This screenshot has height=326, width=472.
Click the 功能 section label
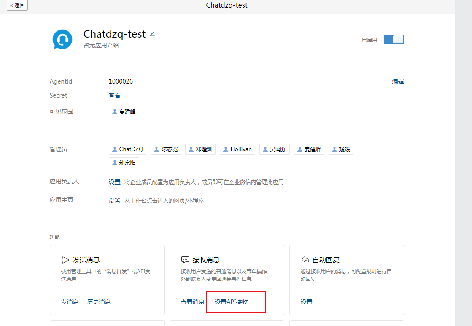pyautogui.click(x=54, y=237)
